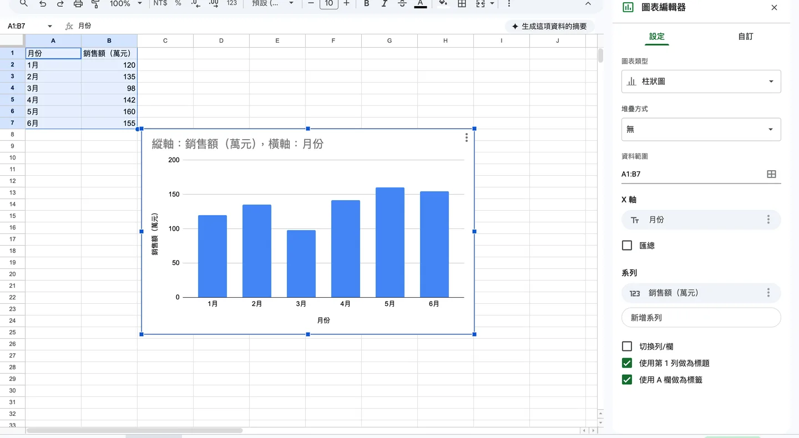Apply NT$ currency format
The image size is (799, 438).
coord(160,3)
